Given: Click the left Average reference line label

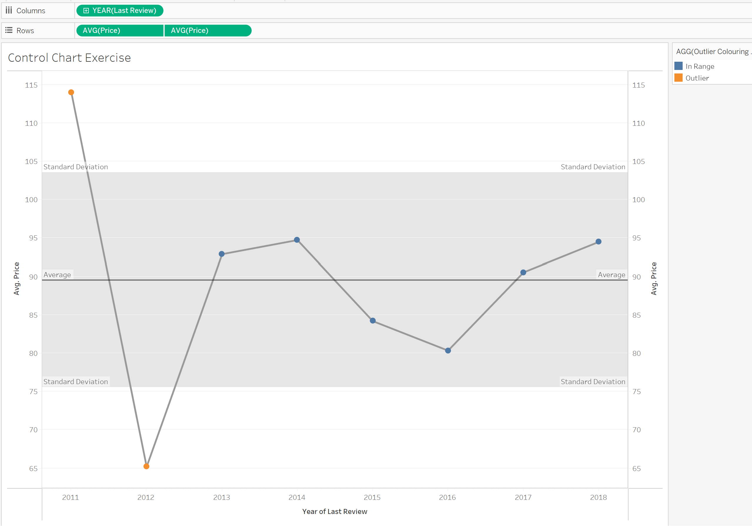Looking at the screenshot, I should [x=57, y=275].
